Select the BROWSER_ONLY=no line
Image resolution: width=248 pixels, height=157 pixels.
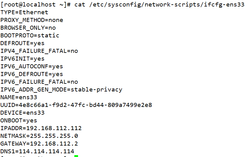coord(28,28)
